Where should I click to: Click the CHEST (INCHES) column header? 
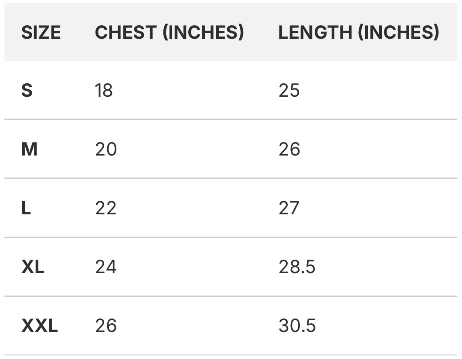pyautogui.click(x=169, y=33)
